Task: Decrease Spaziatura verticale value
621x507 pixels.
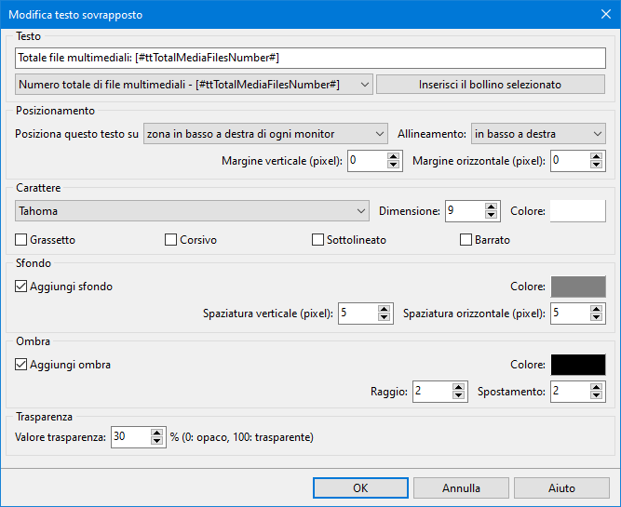Action: (384, 317)
